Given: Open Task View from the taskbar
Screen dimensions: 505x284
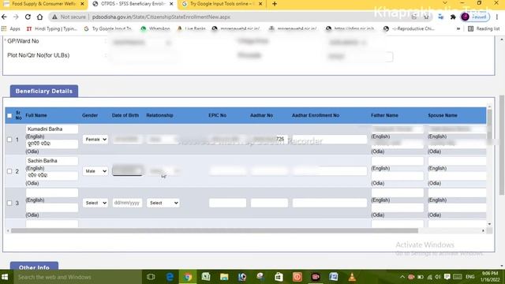Looking at the screenshot, I should tap(151, 277).
